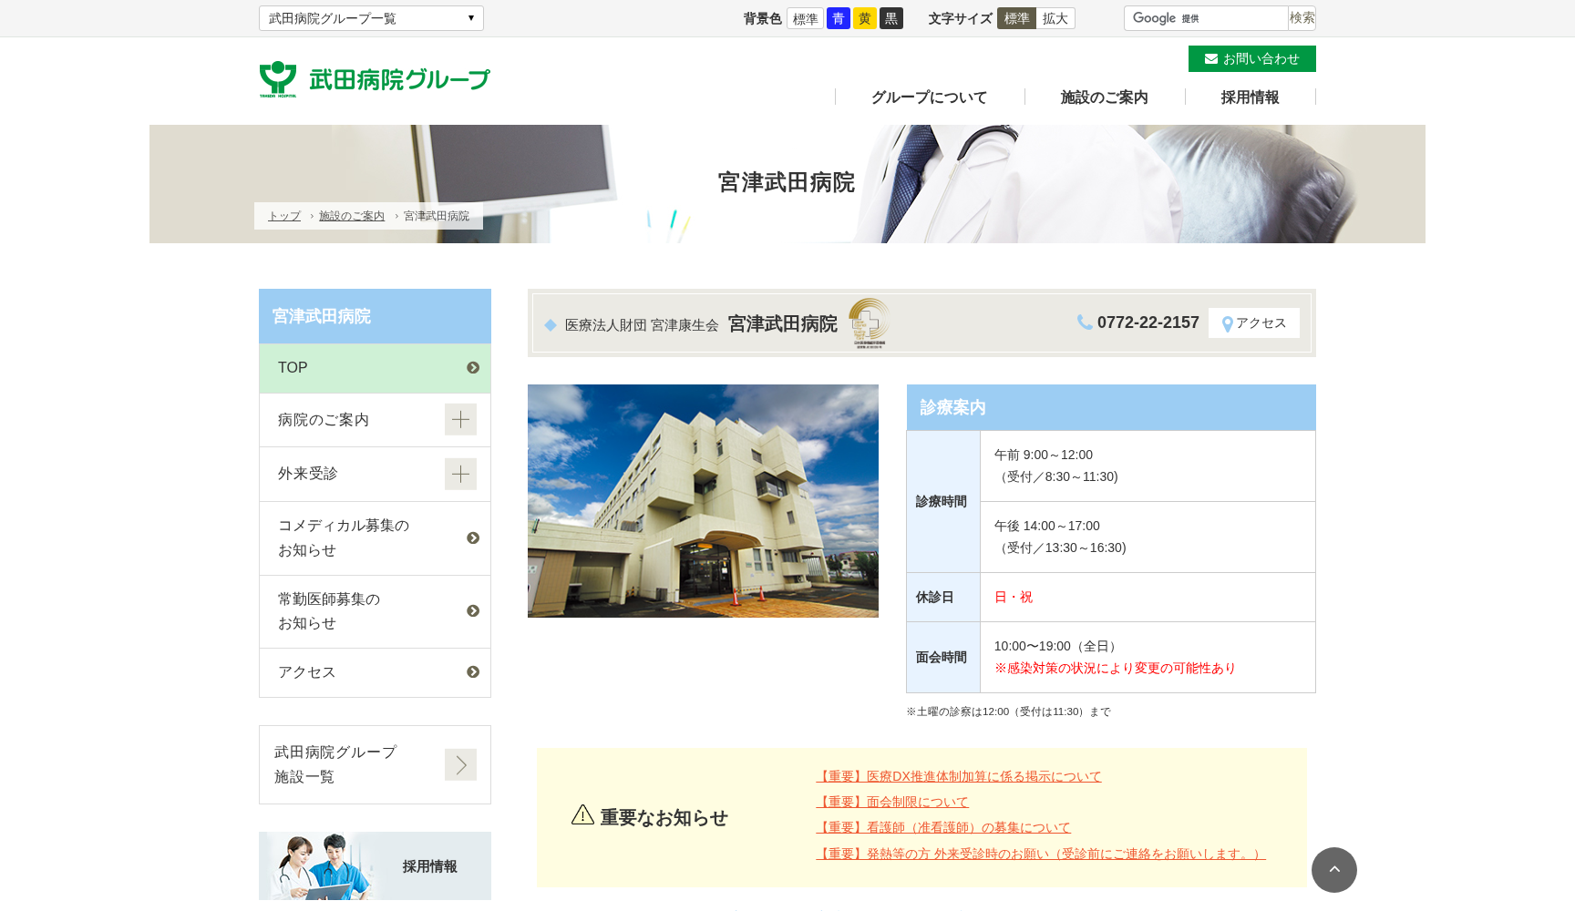Open the 武田病院グループ一覧 dropdown

(370, 17)
